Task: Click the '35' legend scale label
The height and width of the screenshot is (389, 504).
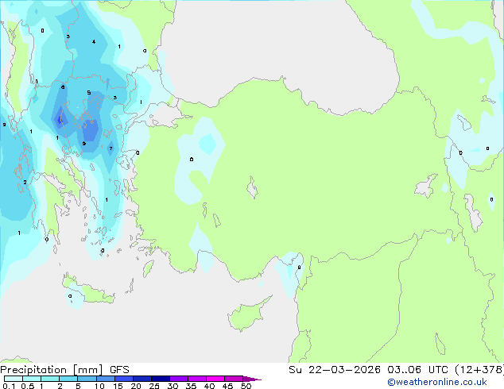Action: point(191,386)
